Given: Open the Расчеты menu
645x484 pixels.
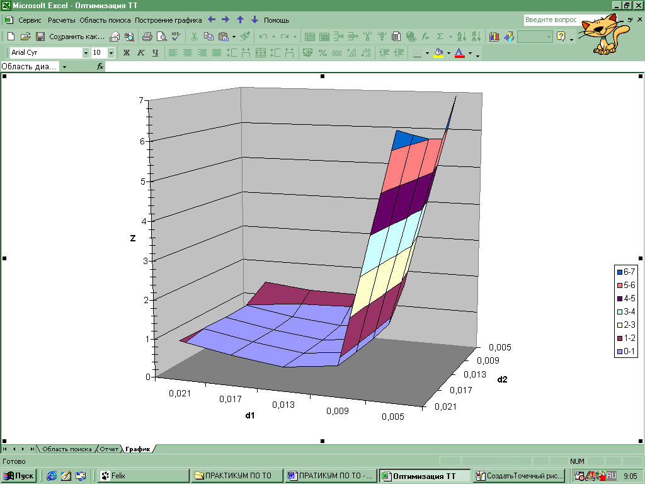Looking at the screenshot, I should tap(61, 20).
